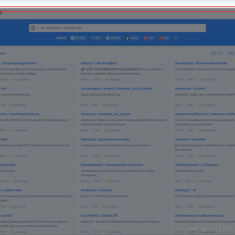Expand the 热门 sort dropdown

pos(216,53)
